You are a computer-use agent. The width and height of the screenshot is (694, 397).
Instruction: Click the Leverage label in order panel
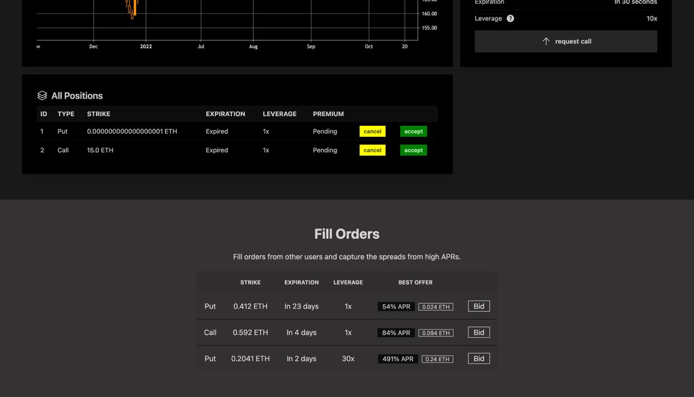[489, 18]
